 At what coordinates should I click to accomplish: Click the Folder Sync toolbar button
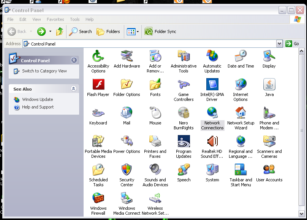pyautogui.click(x=160, y=31)
